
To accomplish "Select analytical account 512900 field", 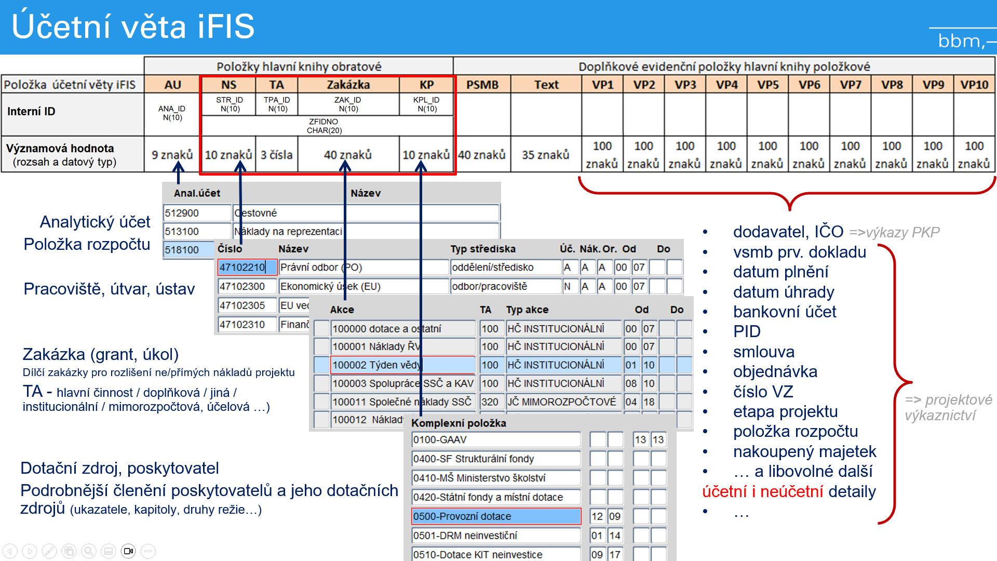I will [x=197, y=213].
